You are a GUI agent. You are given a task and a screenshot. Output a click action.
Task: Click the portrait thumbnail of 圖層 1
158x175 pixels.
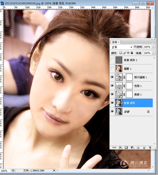[119, 69]
